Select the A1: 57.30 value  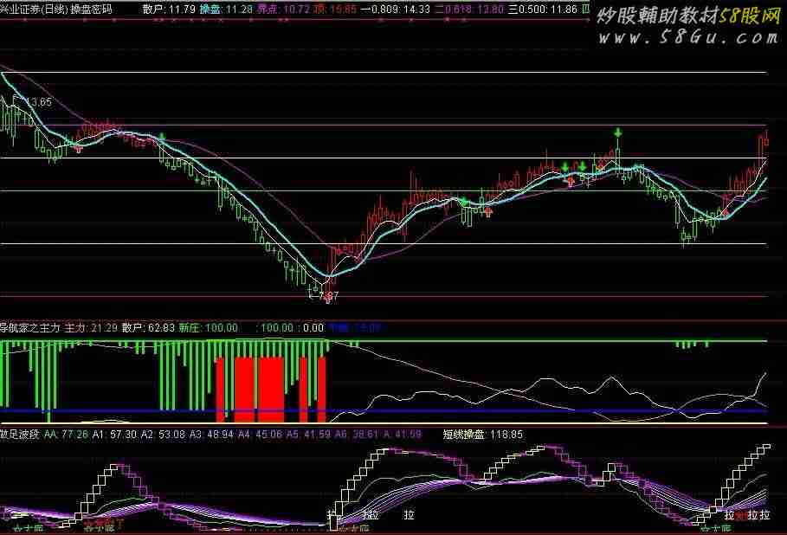pos(114,434)
